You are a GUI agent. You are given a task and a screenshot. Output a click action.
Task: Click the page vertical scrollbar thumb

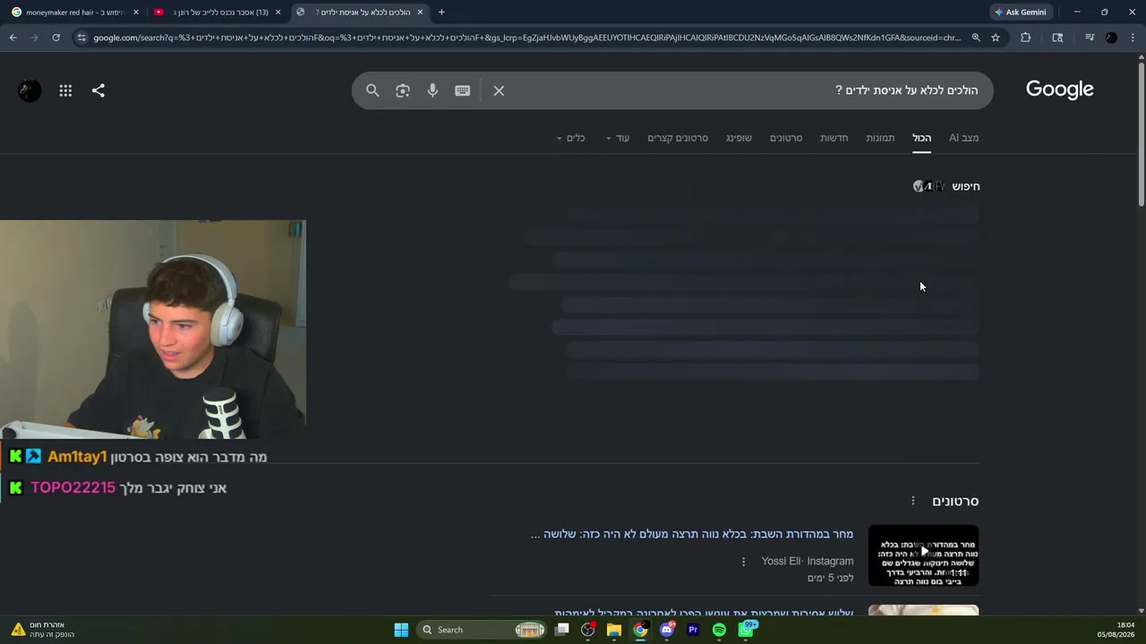coord(1142,132)
